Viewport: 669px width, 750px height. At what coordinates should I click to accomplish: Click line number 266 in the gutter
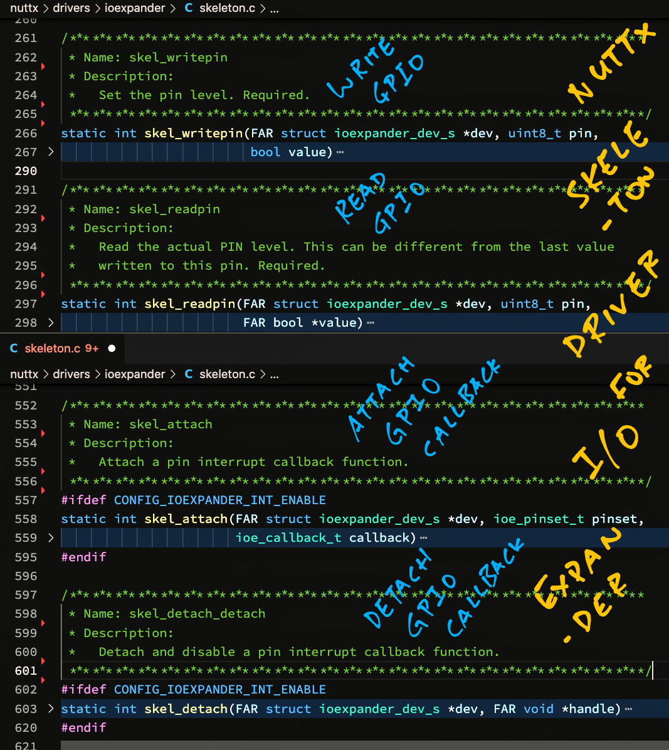pyautogui.click(x=26, y=134)
